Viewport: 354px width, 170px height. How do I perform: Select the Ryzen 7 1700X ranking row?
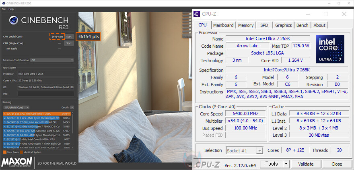[37, 144]
